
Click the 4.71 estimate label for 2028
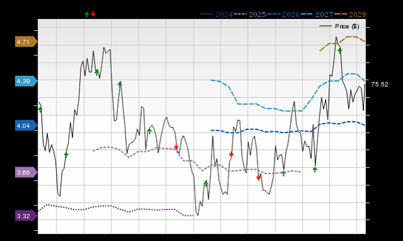26,42
